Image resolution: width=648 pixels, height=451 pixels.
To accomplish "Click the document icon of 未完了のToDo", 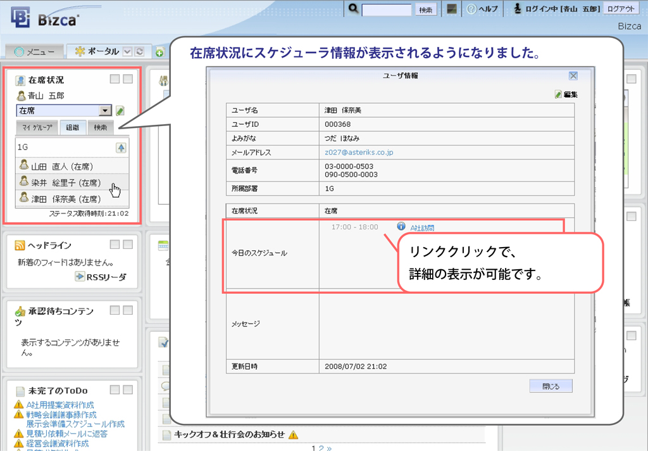I will pos(20,391).
